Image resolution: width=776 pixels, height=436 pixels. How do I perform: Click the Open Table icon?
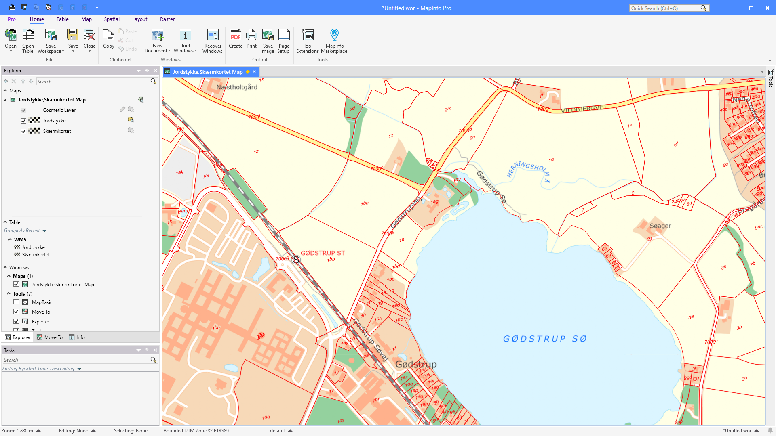(x=28, y=36)
